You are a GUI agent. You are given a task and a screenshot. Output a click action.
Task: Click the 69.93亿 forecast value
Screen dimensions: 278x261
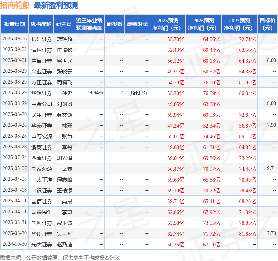coord(212,115)
